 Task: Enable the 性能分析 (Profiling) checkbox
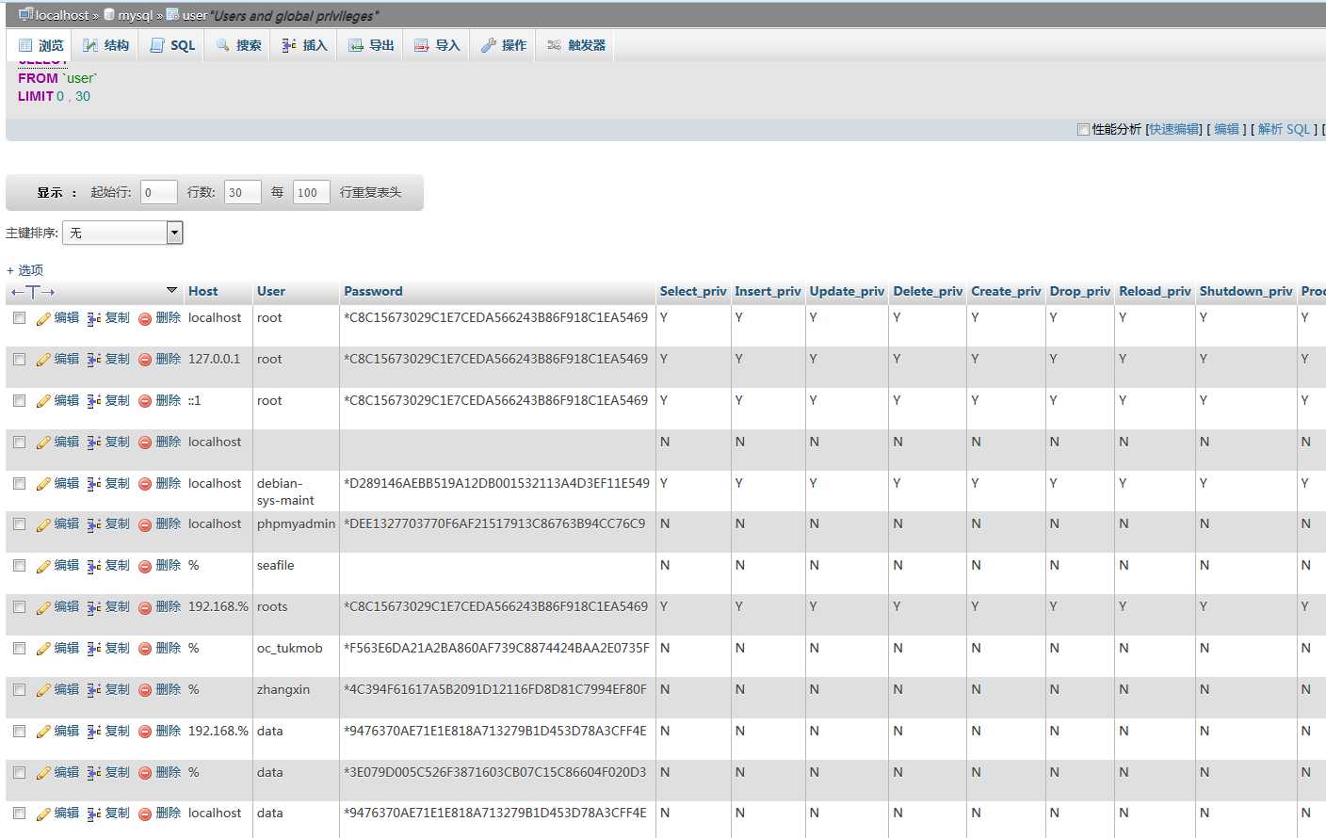[x=1083, y=129]
